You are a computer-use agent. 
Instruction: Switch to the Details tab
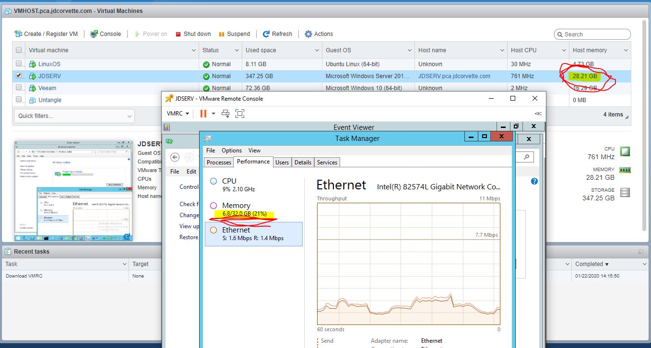[x=303, y=162]
